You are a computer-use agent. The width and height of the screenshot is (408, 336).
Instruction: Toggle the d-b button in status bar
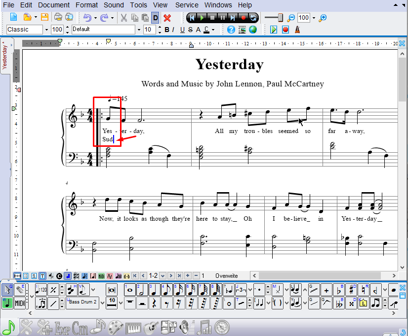tap(127, 276)
